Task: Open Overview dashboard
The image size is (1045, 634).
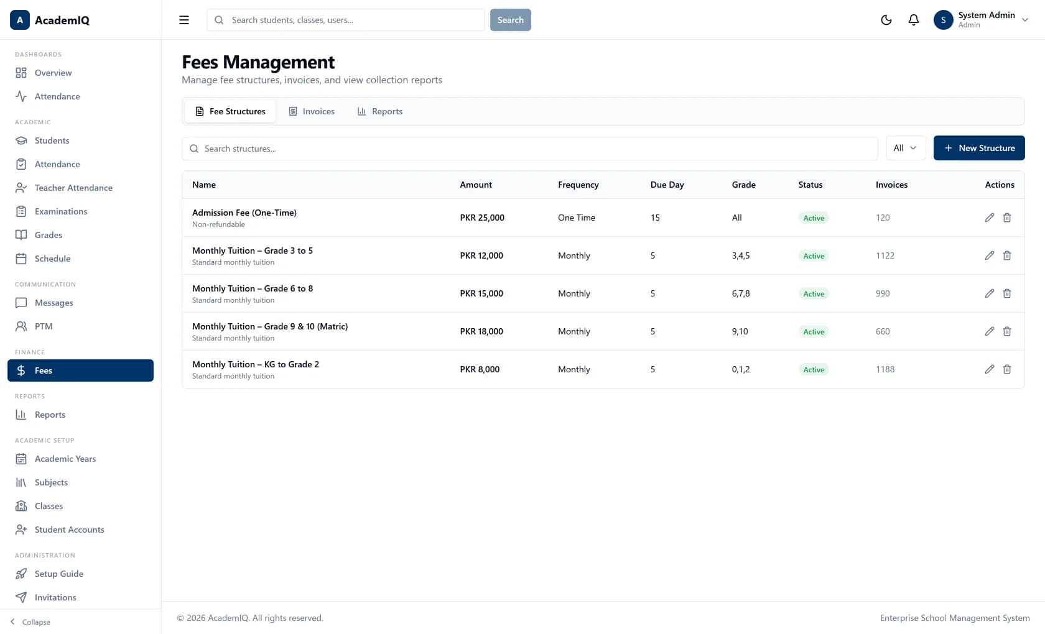Action: click(80, 73)
